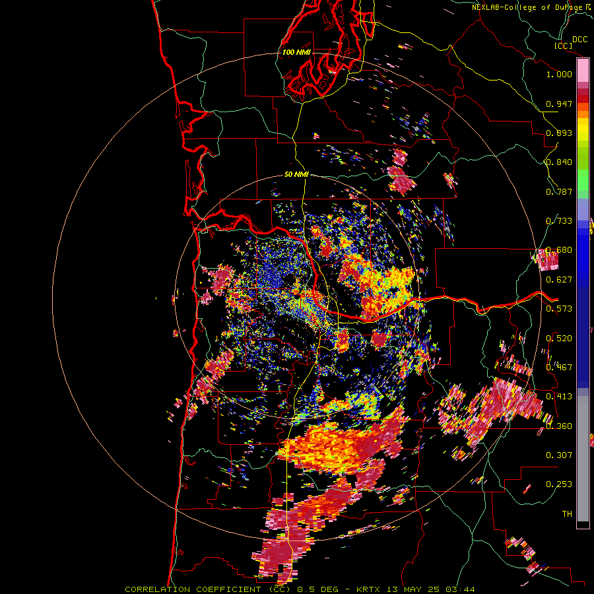Click the DCC label above color bar
The height and width of the screenshot is (594, 594).
click(579, 40)
